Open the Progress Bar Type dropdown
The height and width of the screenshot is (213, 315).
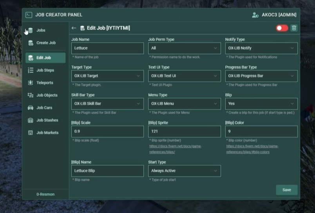click(x=261, y=76)
